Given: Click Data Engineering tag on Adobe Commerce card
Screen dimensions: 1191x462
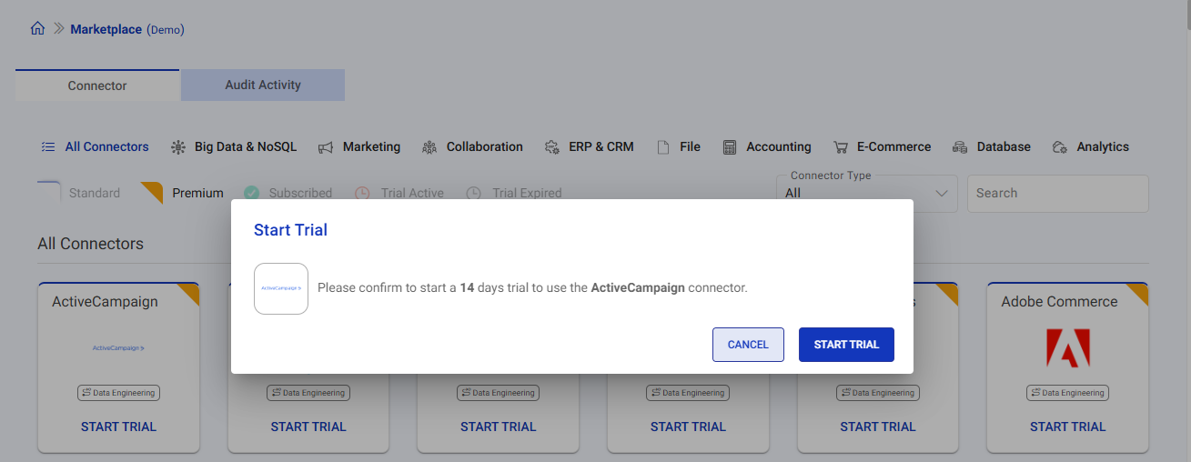Looking at the screenshot, I should [1068, 393].
